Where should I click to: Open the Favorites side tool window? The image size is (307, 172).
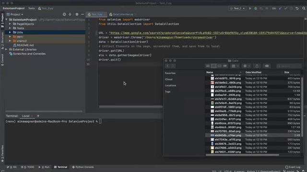(2, 153)
